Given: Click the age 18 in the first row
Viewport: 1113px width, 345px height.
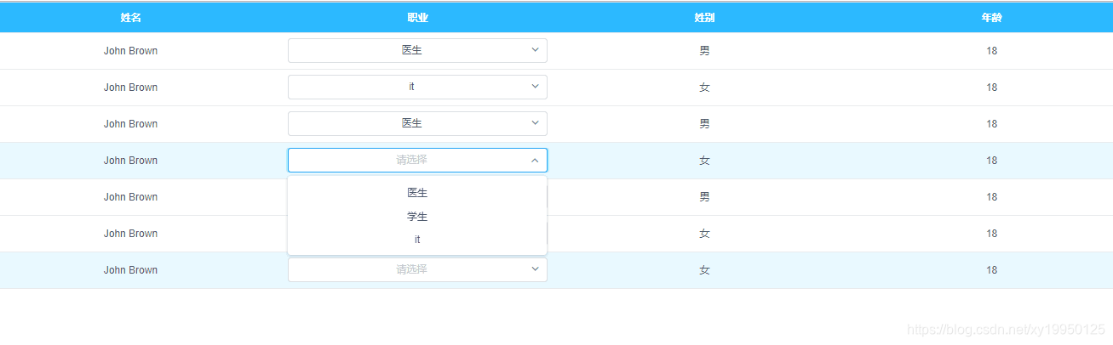Looking at the screenshot, I should [991, 51].
